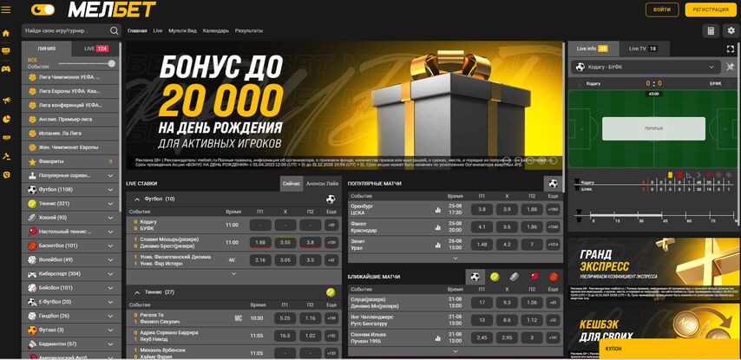Click tennis ball icon in Теннис (27) header

[x=331, y=292]
